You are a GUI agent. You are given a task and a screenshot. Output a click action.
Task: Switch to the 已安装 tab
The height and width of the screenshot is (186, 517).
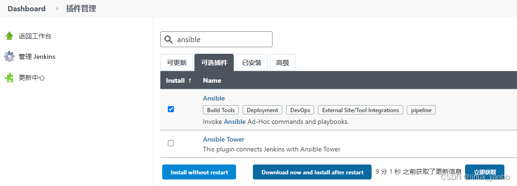pos(252,63)
